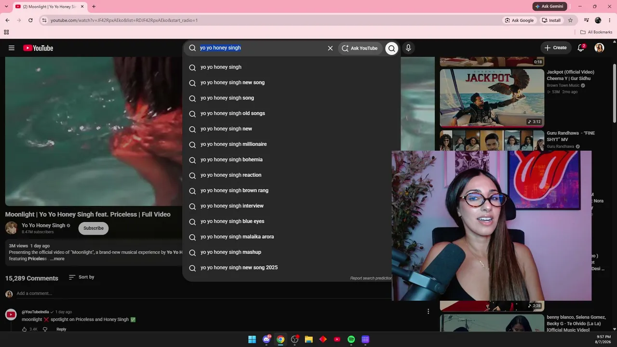Open Guru Randhawa "FINE SHYT" MV title

(x=571, y=136)
